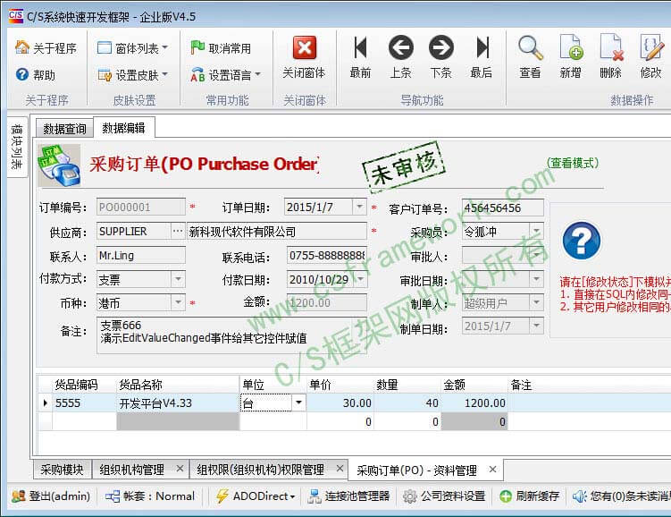Viewport: 671px width, 517px height.
Task: Click 下条 next record arrow
Action: (440, 48)
